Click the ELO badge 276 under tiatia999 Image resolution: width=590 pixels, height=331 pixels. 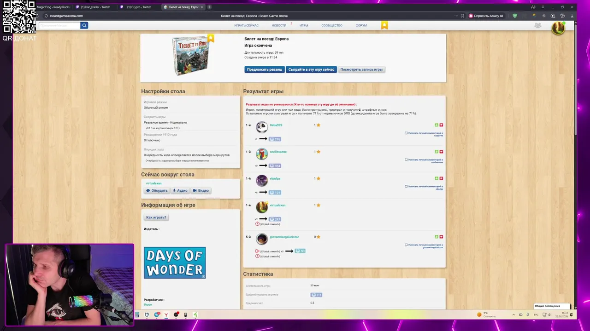[275, 139]
